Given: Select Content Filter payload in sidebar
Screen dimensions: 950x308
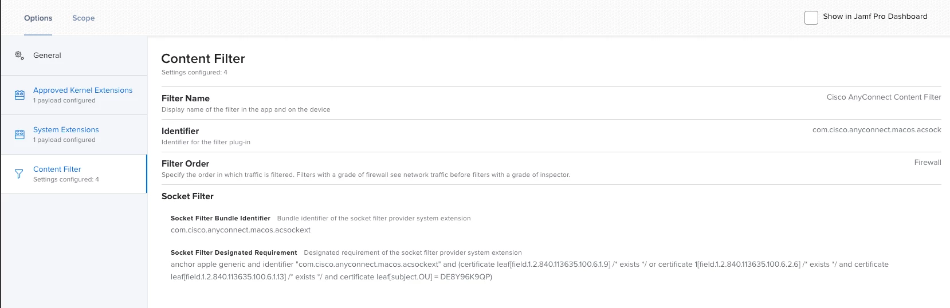Looking at the screenshot, I should [74, 174].
